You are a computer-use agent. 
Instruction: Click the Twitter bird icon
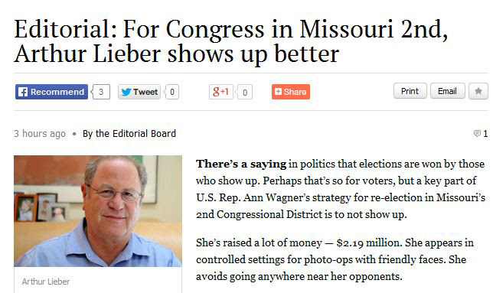pos(126,92)
